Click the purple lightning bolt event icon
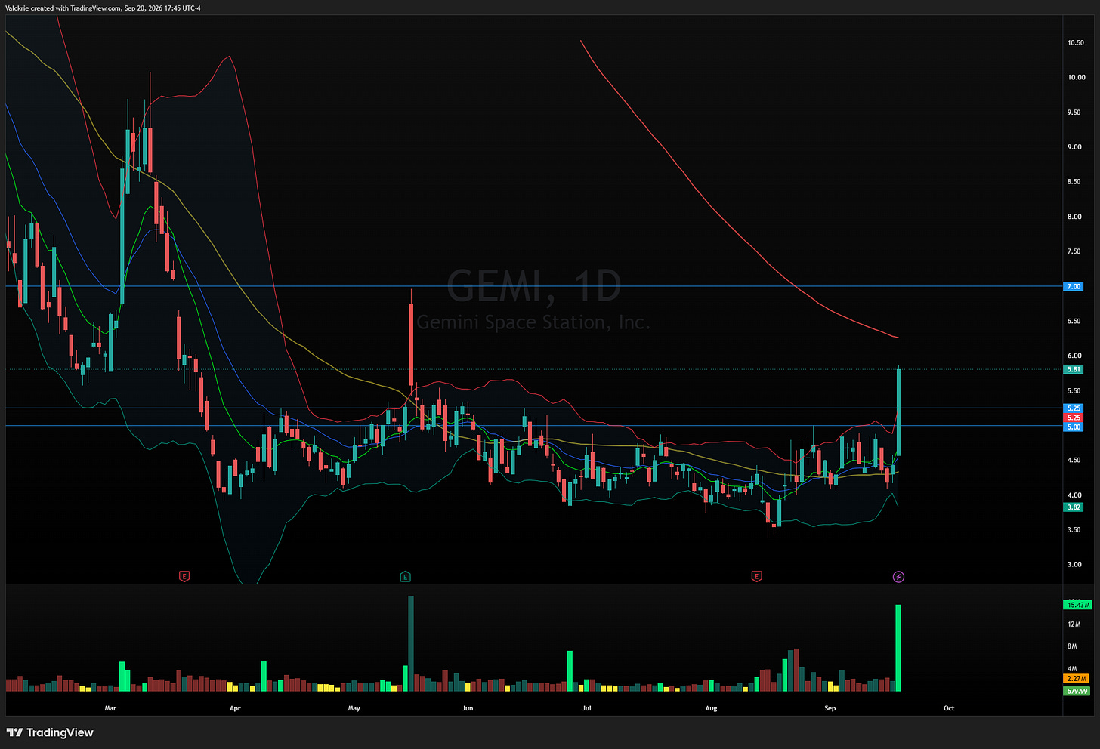 [898, 577]
